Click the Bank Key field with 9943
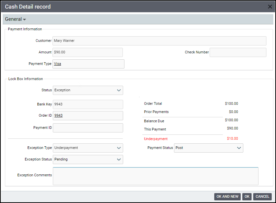 [x=88, y=104]
